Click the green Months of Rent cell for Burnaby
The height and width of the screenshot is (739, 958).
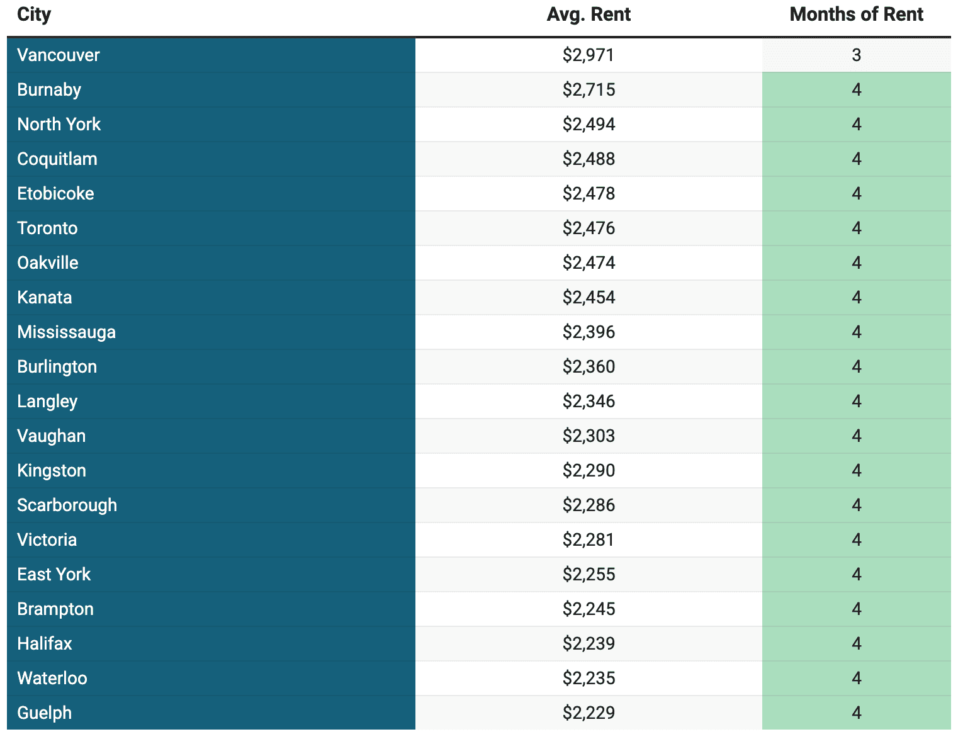(x=856, y=90)
